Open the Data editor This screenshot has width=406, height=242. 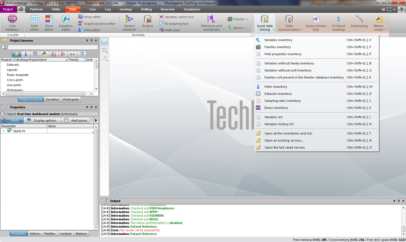click(x=34, y=23)
